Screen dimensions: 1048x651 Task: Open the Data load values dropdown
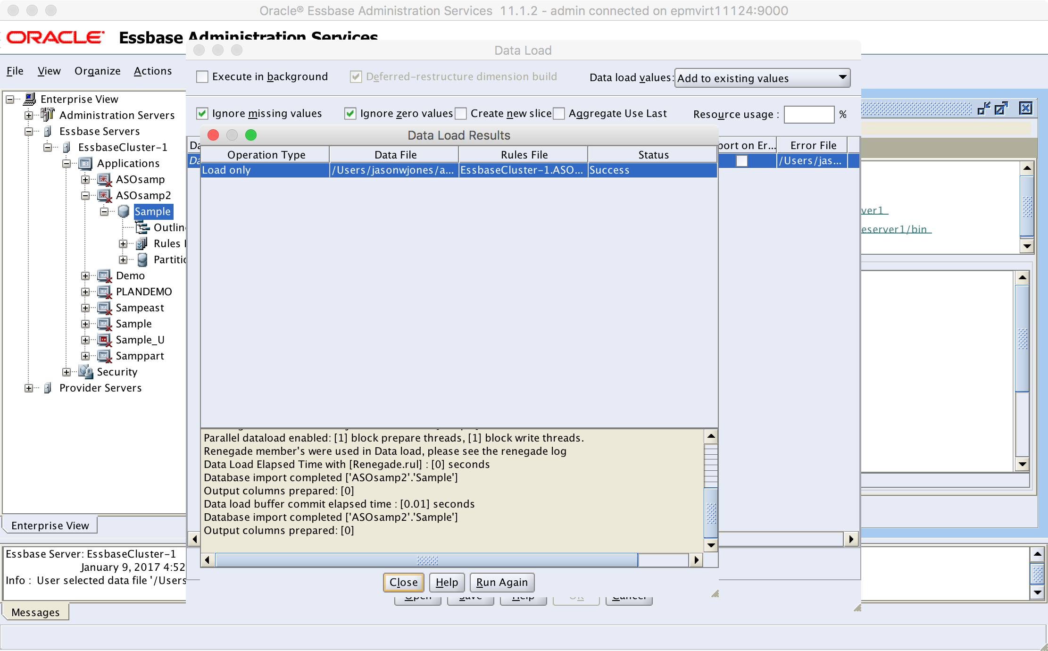[x=762, y=78]
